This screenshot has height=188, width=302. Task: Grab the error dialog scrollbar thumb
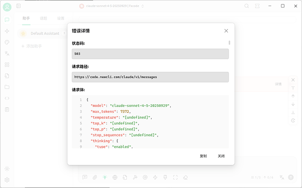click(229, 43)
